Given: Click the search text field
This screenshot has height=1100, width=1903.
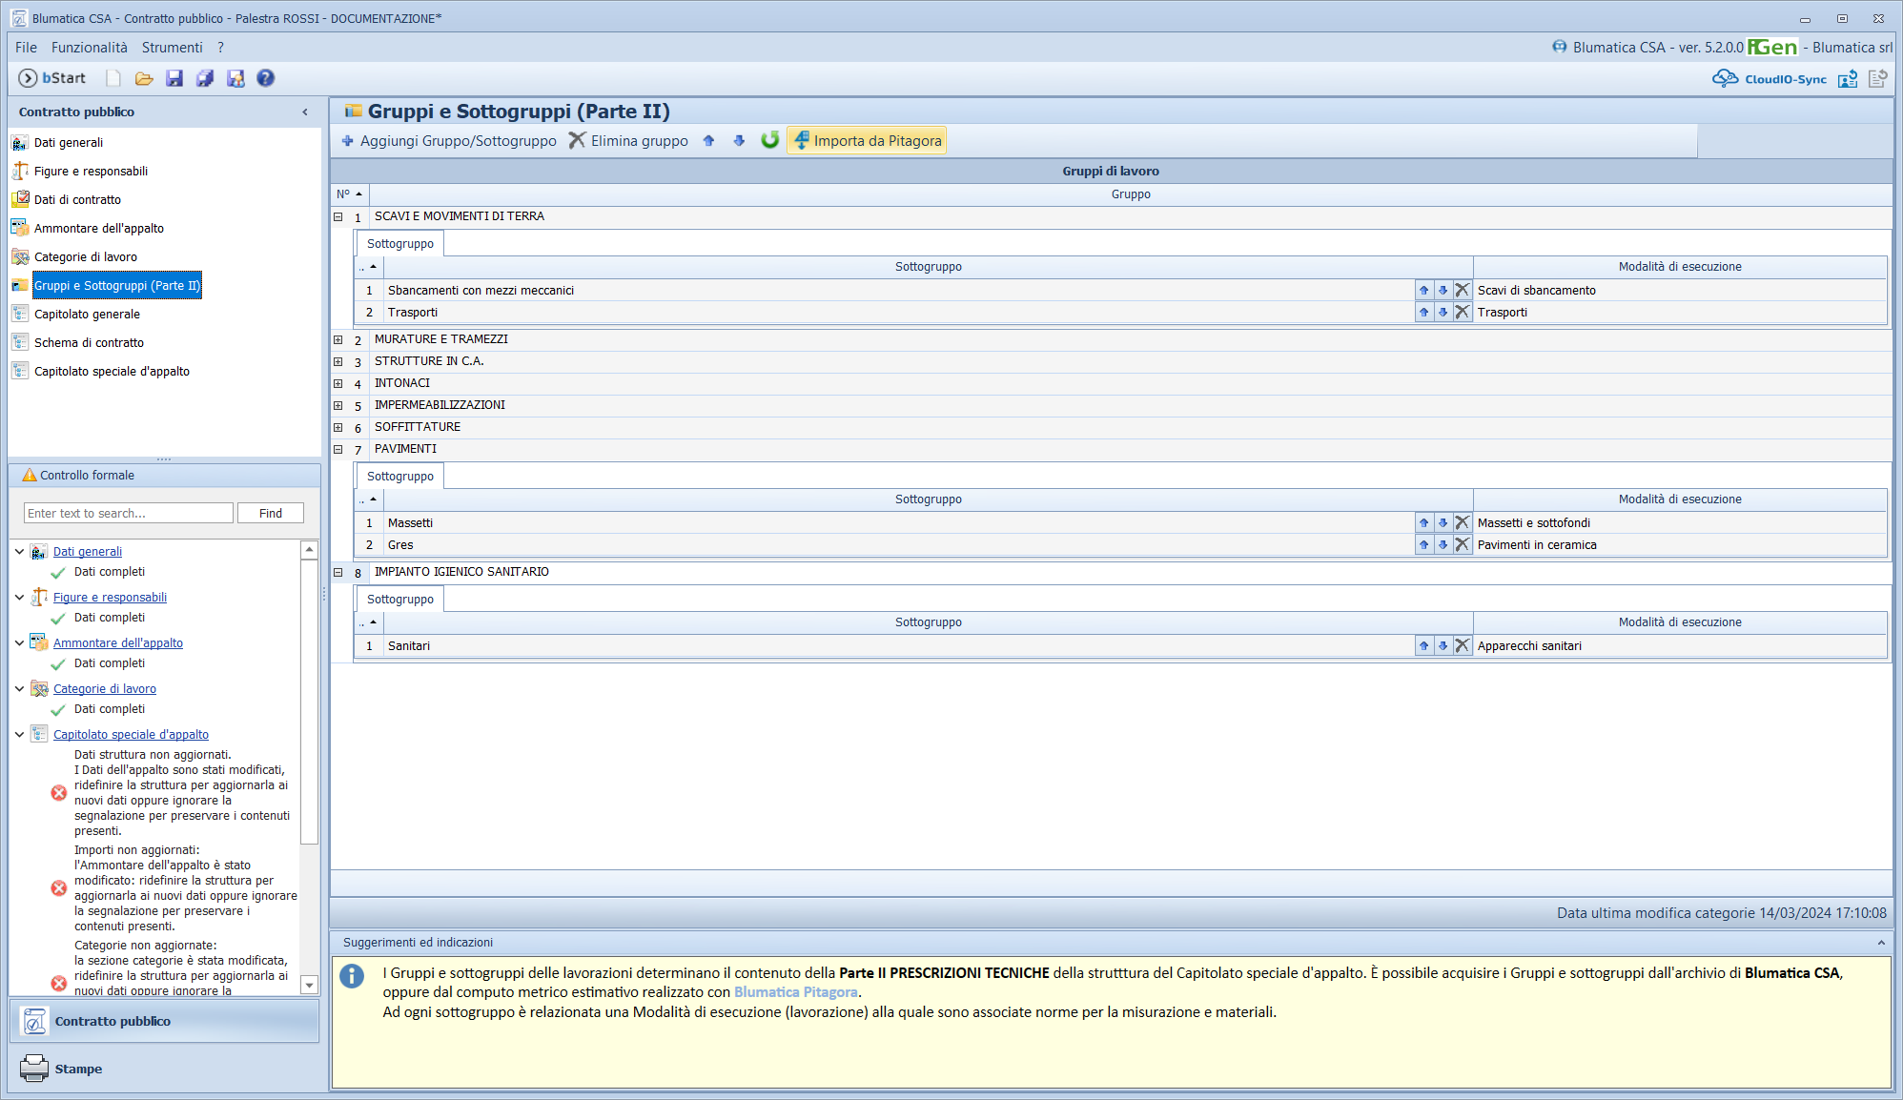Looking at the screenshot, I should (x=129, y=514).
